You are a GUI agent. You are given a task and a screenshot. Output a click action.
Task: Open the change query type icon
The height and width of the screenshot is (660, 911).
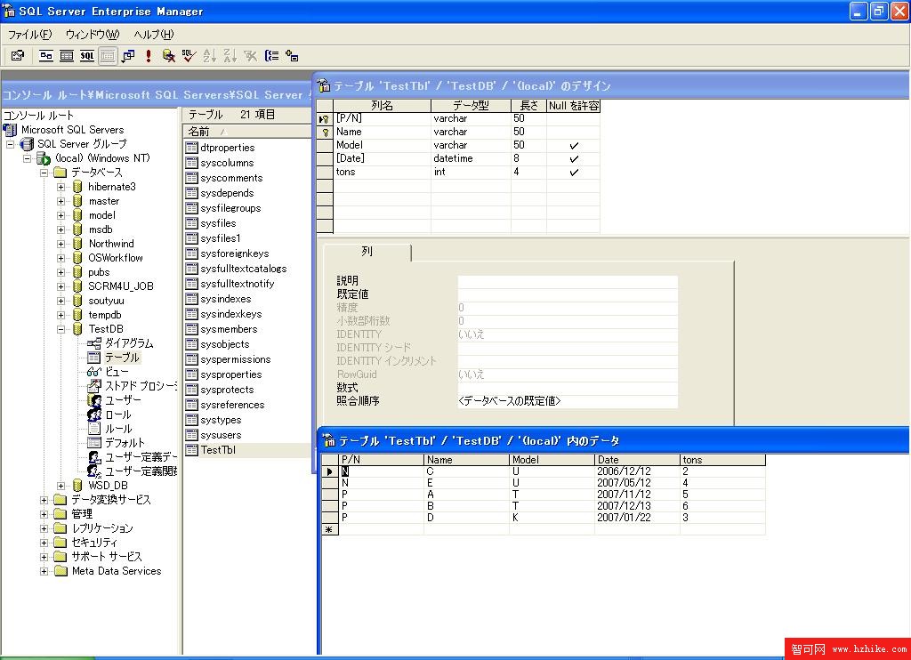128,56
